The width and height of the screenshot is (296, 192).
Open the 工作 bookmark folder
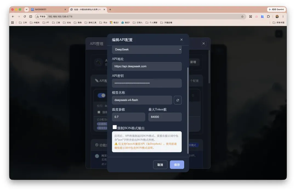pyautogui.click(x=23, y=23)
